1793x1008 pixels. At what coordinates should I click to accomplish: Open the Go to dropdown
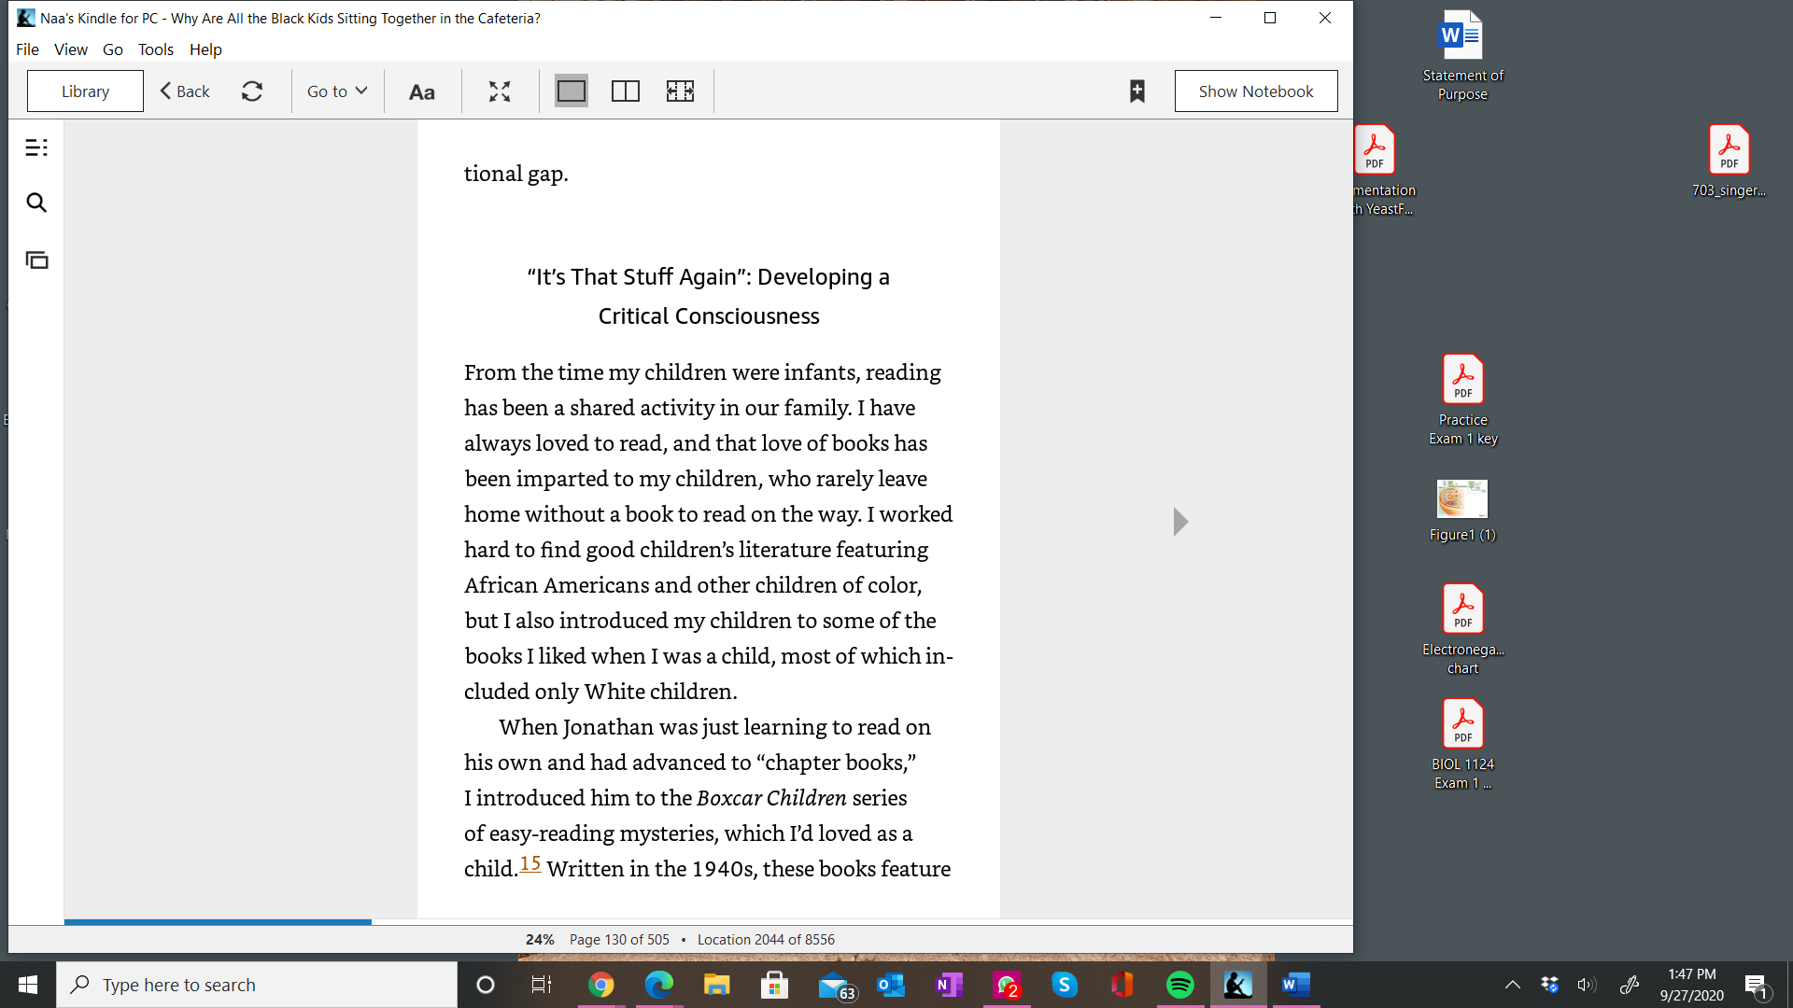point(337,91)
